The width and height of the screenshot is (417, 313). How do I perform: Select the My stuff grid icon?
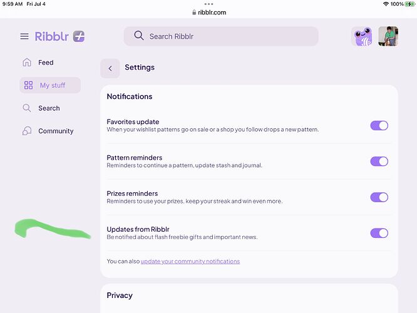click(28, 85)
